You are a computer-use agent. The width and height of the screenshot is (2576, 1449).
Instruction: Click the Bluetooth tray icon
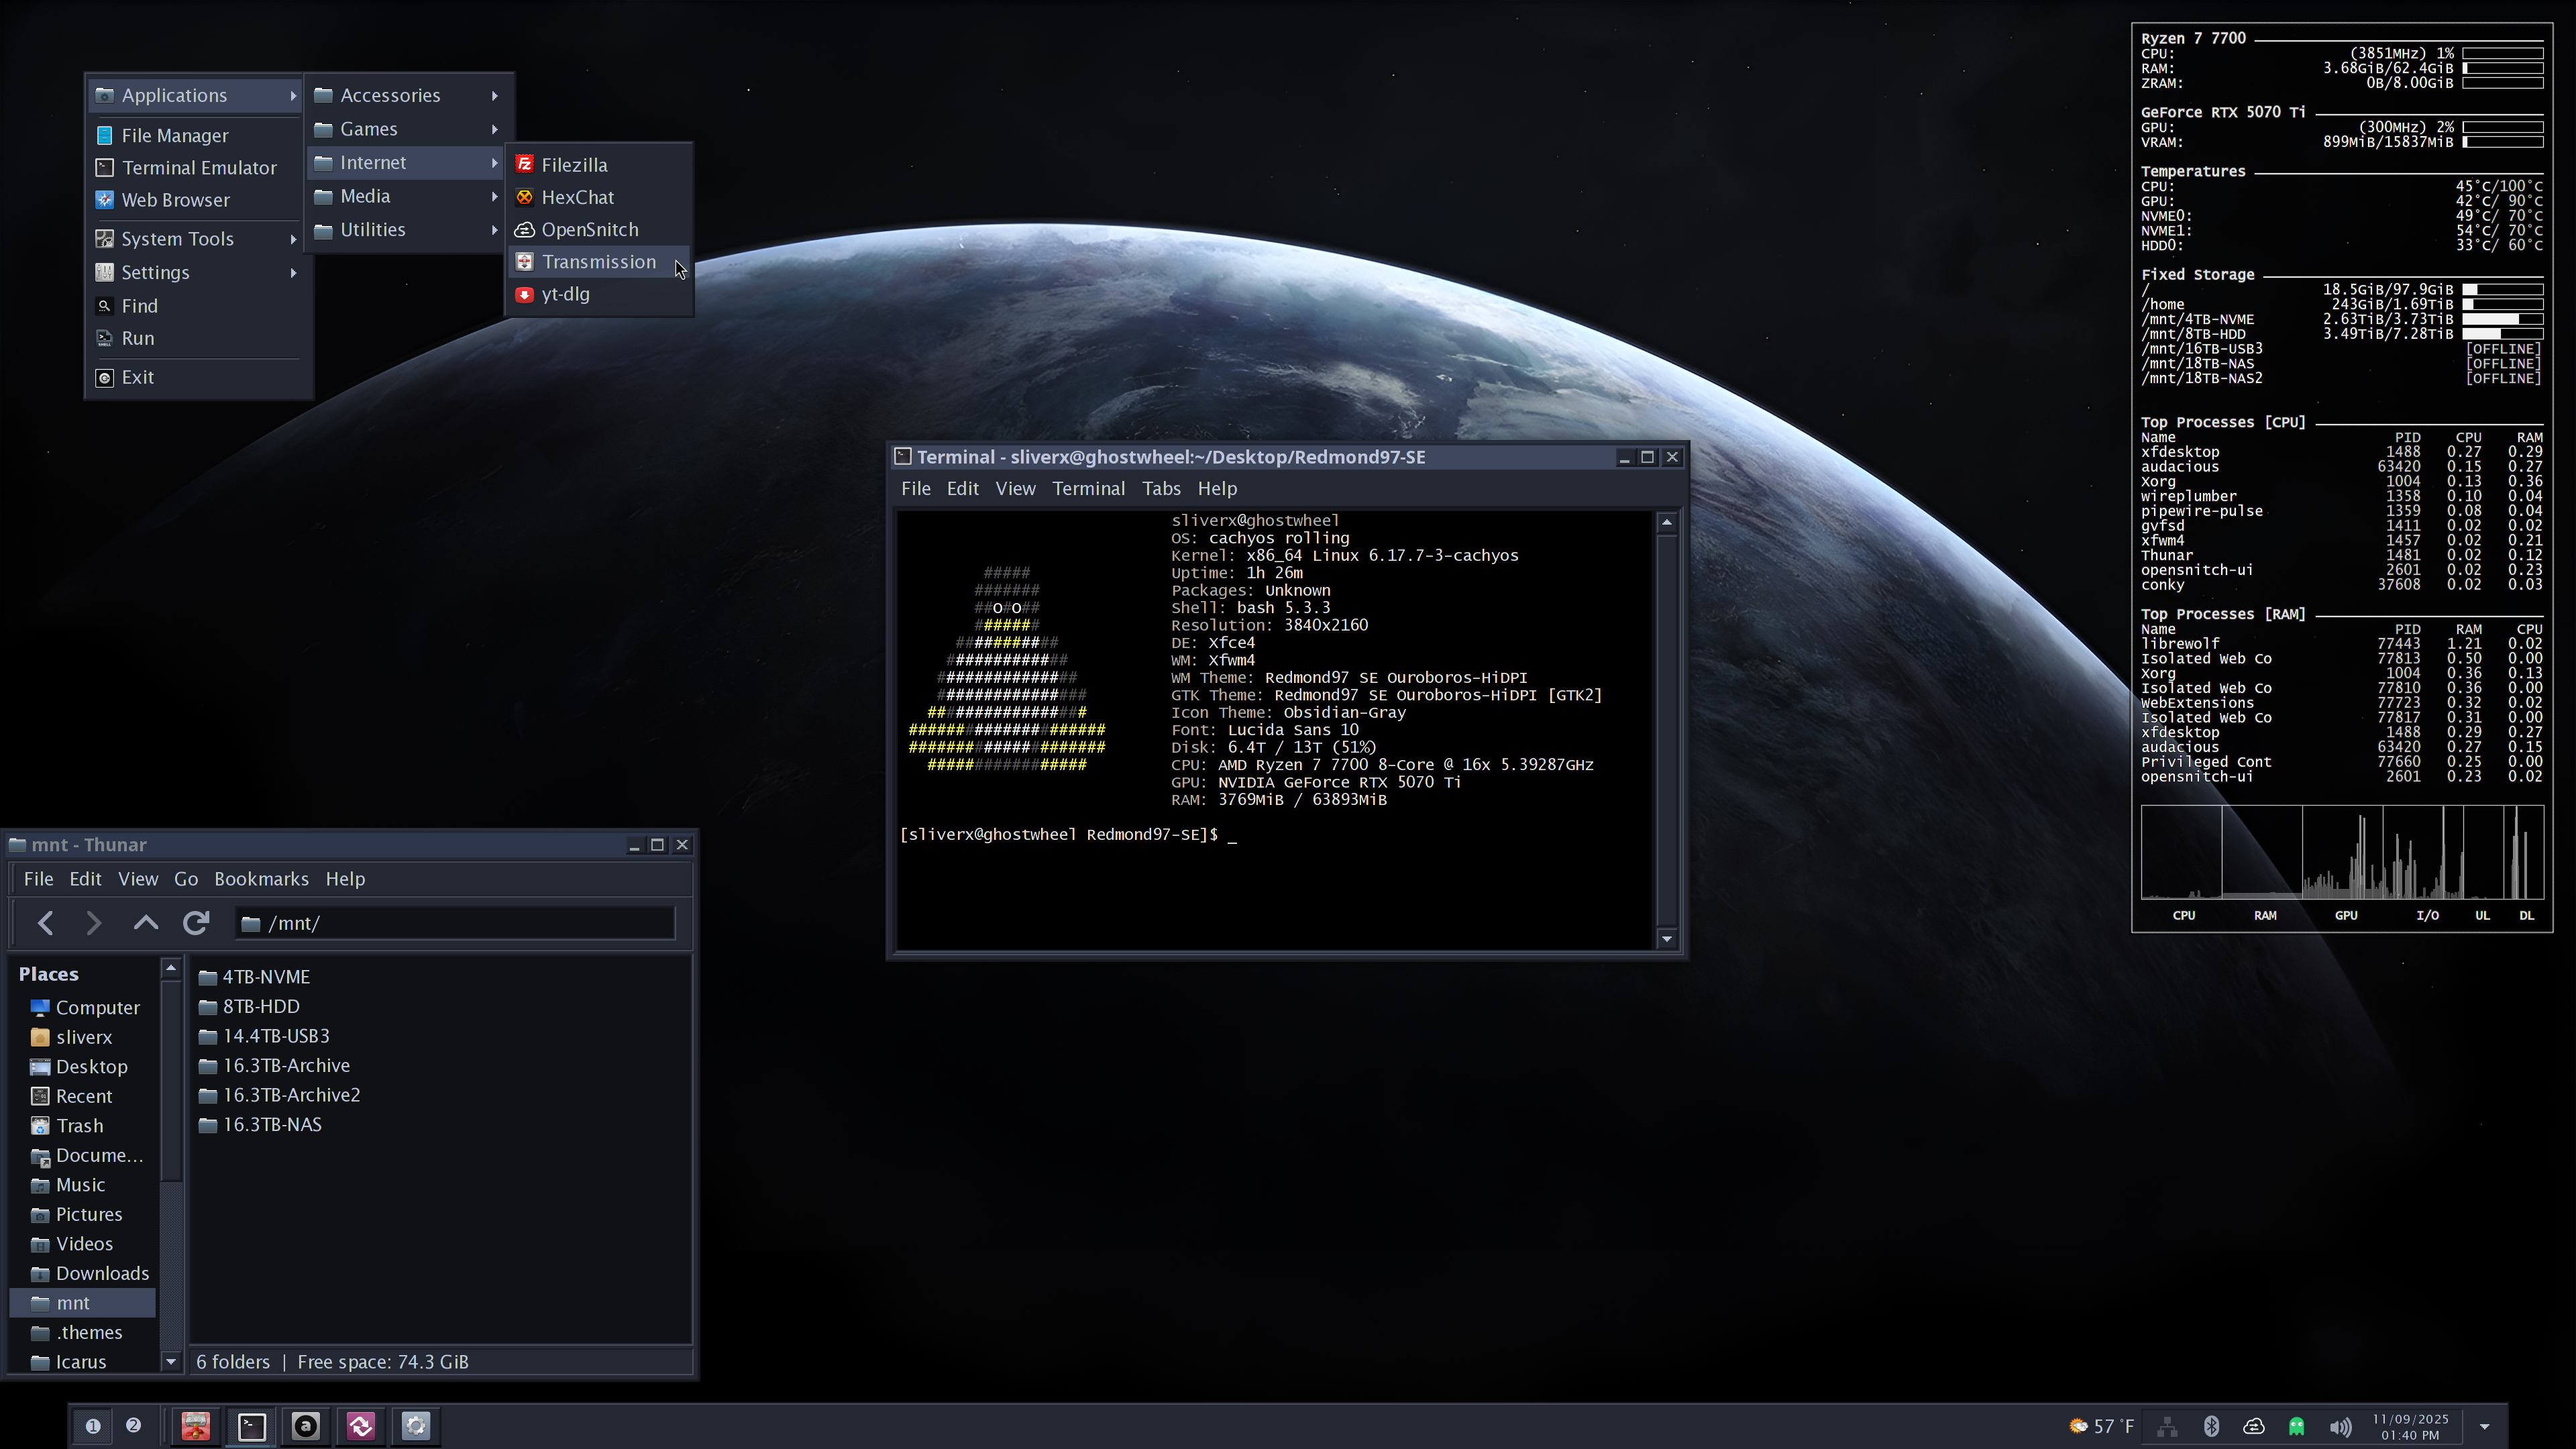click(x=2211, y=1426)
